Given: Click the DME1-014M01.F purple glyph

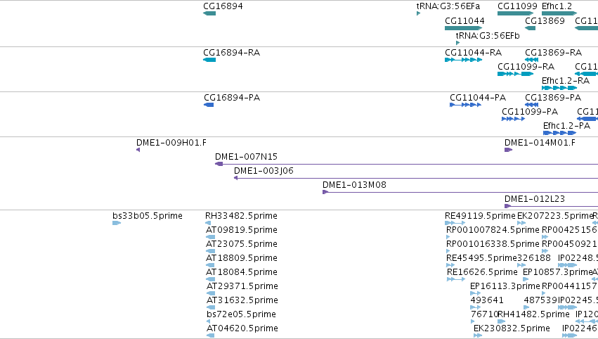Looking at the screenshot, I should click(x=508, y=150).
